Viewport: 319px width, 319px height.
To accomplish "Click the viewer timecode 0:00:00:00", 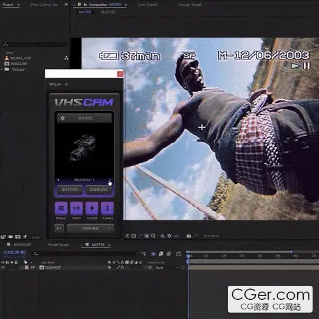I will 212,236.
